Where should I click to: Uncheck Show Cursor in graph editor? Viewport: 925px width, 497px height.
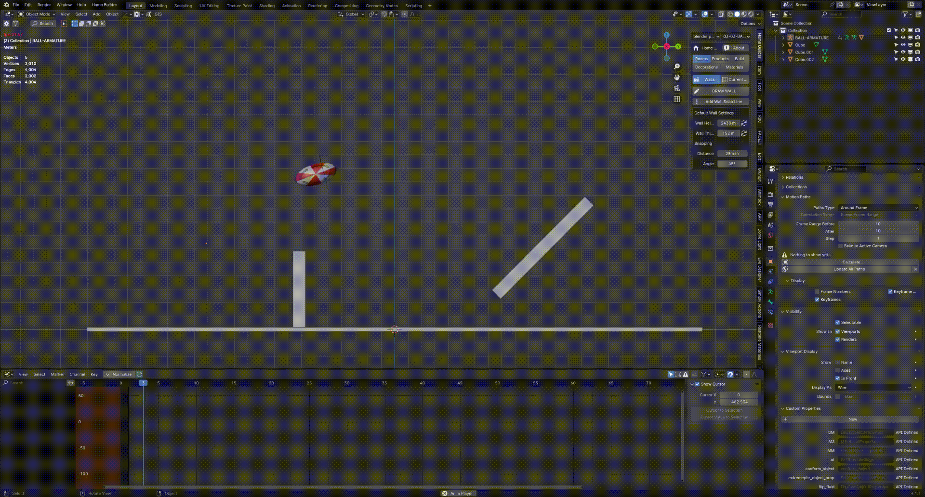click(697, 384)
